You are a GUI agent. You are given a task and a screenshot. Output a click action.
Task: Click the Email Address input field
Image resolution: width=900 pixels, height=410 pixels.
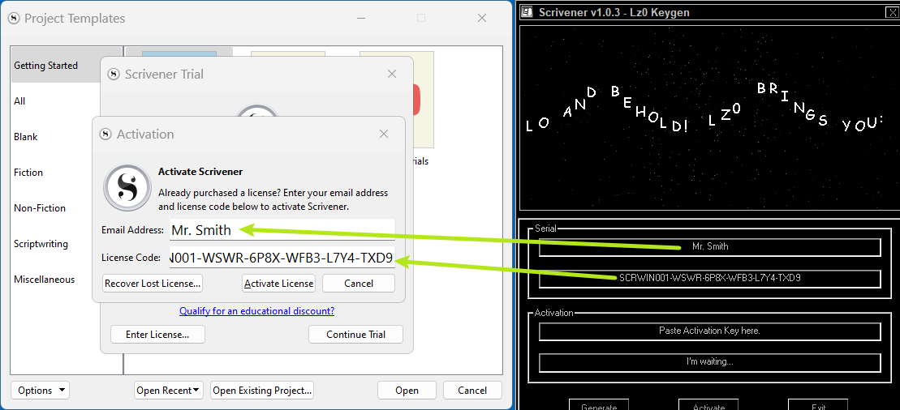pos(282,230)
